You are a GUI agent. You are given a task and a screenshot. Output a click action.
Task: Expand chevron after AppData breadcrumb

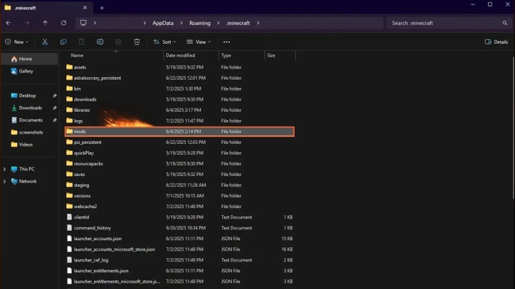coord(182,23)
